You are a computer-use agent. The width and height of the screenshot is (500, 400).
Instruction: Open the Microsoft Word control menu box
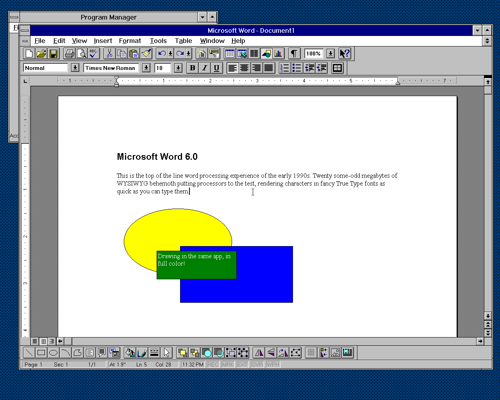(x=25, y=30)
